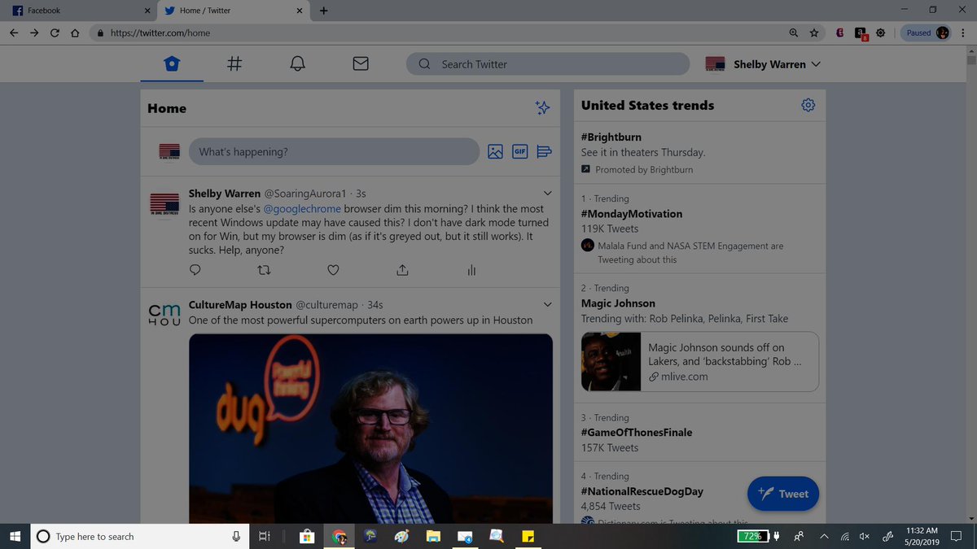Open the supercomputer tweet photo

370,428
